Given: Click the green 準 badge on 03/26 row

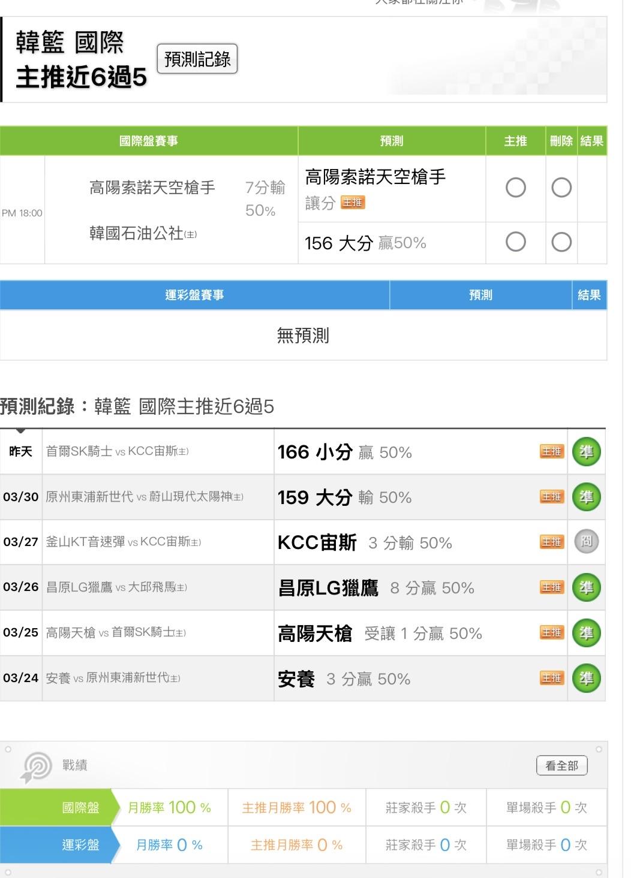Looking at the screenshot, I should [x=586, y=587].
